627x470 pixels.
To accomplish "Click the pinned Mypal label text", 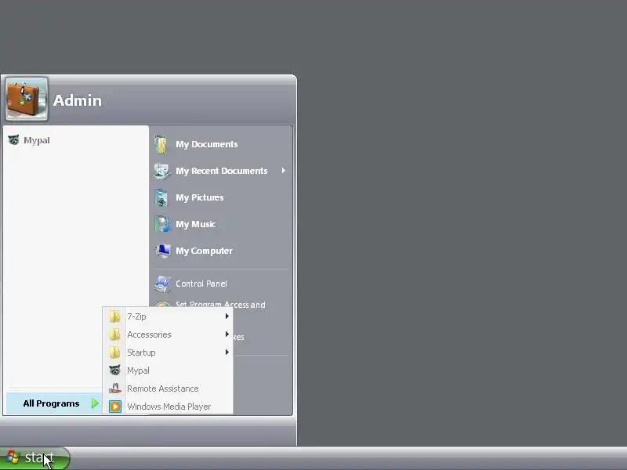I will [36, 140].
